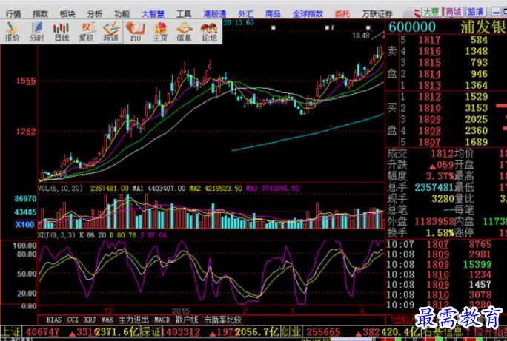Click the 创业 index in status bar

click(292, 331)
